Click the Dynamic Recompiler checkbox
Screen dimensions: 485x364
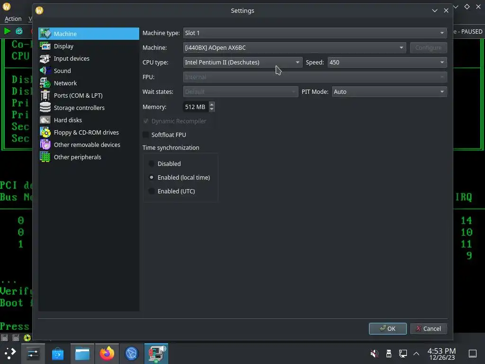(146, 121)
